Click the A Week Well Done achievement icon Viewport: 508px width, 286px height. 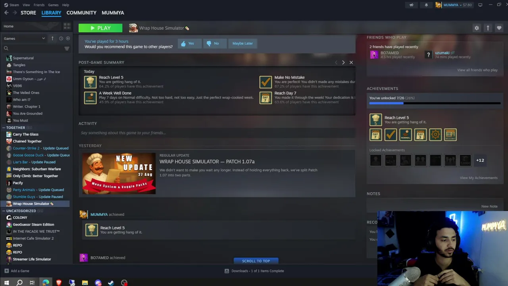click(x=90, y=97)
